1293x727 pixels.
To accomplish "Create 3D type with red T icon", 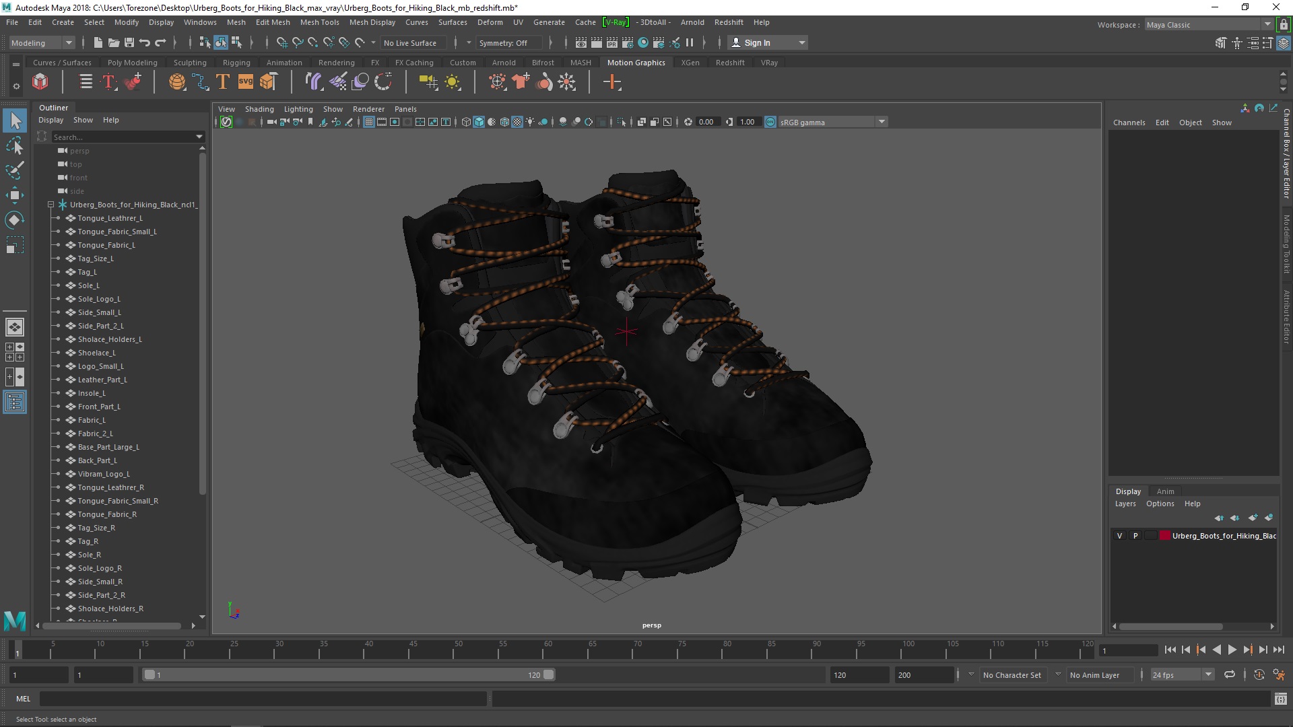I will click(x=108, y=82).
